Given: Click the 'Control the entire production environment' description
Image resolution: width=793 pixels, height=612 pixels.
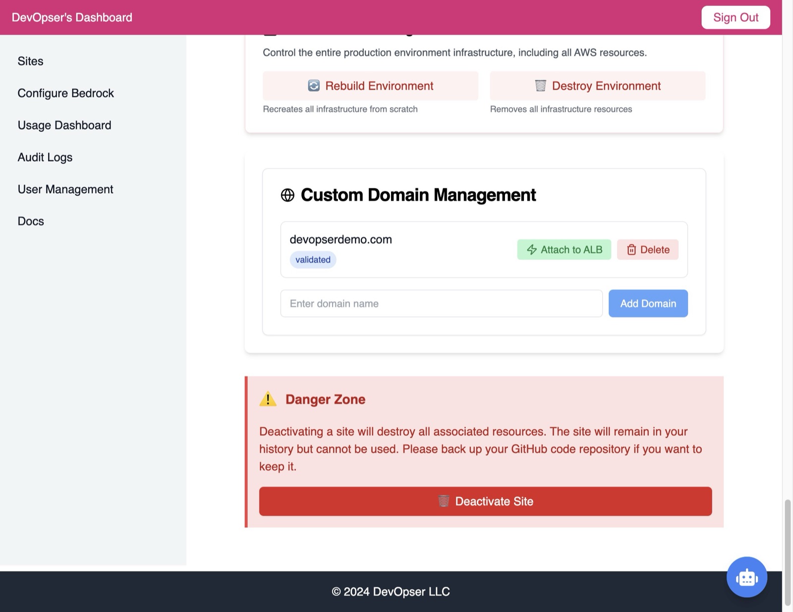Looking at the screenshot, I should [x=454, y=53].
